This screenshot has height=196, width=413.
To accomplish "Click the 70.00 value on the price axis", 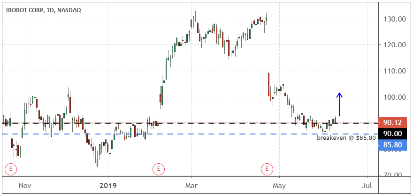I will coord(394,175).
